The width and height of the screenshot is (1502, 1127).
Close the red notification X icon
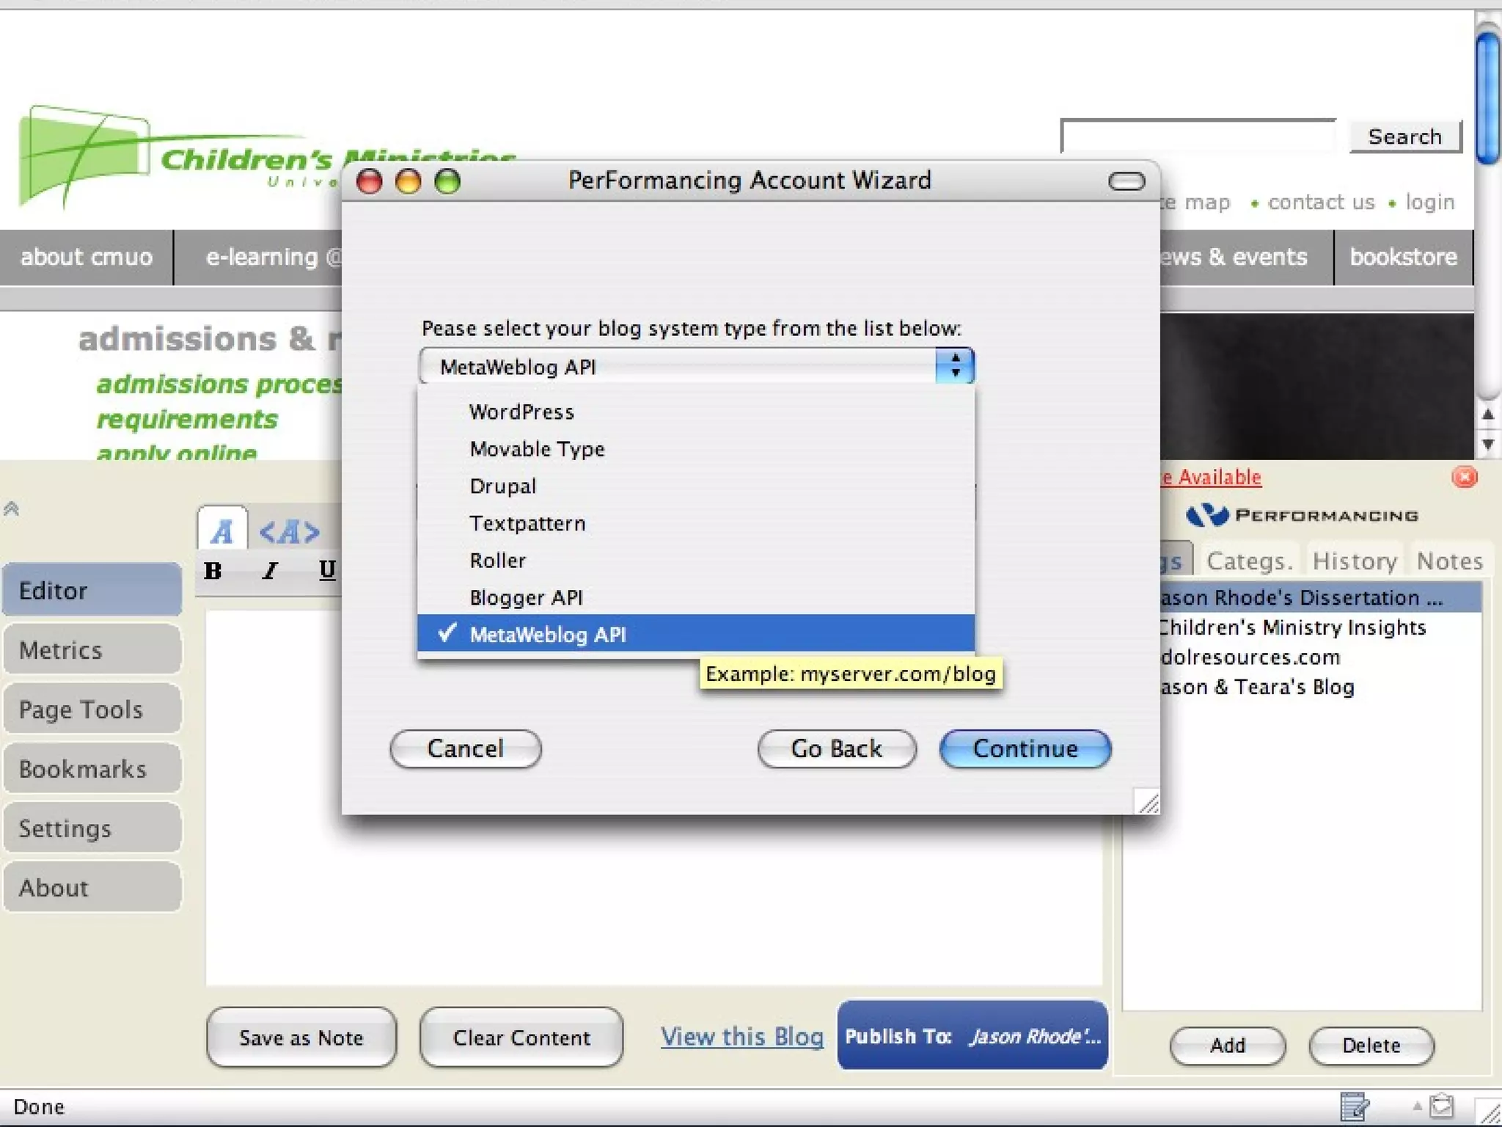tap(1464, 478)
